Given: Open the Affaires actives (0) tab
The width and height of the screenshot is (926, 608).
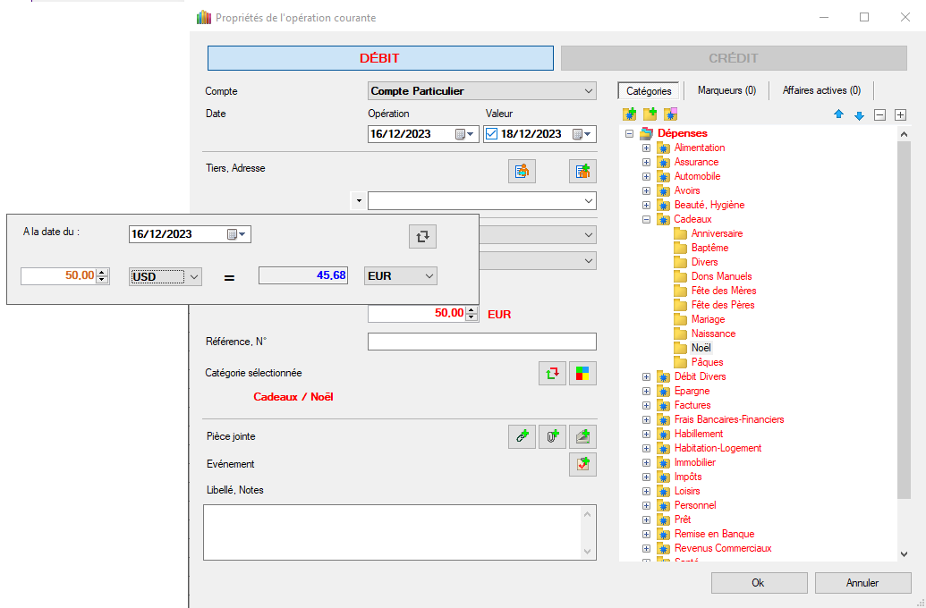Looking at the screenshot, I should tap(821, 90).
